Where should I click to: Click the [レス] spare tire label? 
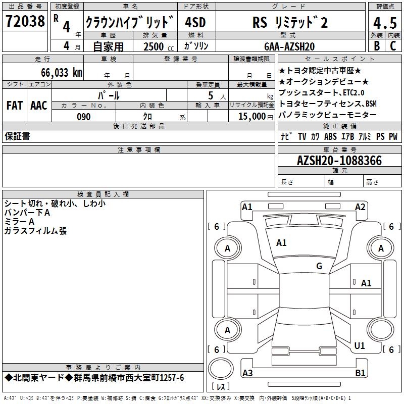[x=221, y=386]
